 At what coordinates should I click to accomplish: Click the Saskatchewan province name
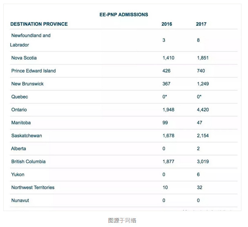[27, 136]
